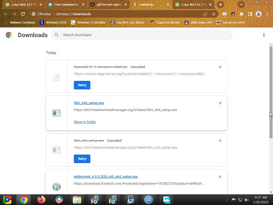Viewport: 273px width, 205px height.
Task: Click the fdm_x64_setup.exe file icon thumbnail
Action: click(56, 113)
